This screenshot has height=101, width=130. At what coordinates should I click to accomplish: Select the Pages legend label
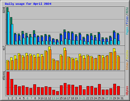[x=127, y=31]
